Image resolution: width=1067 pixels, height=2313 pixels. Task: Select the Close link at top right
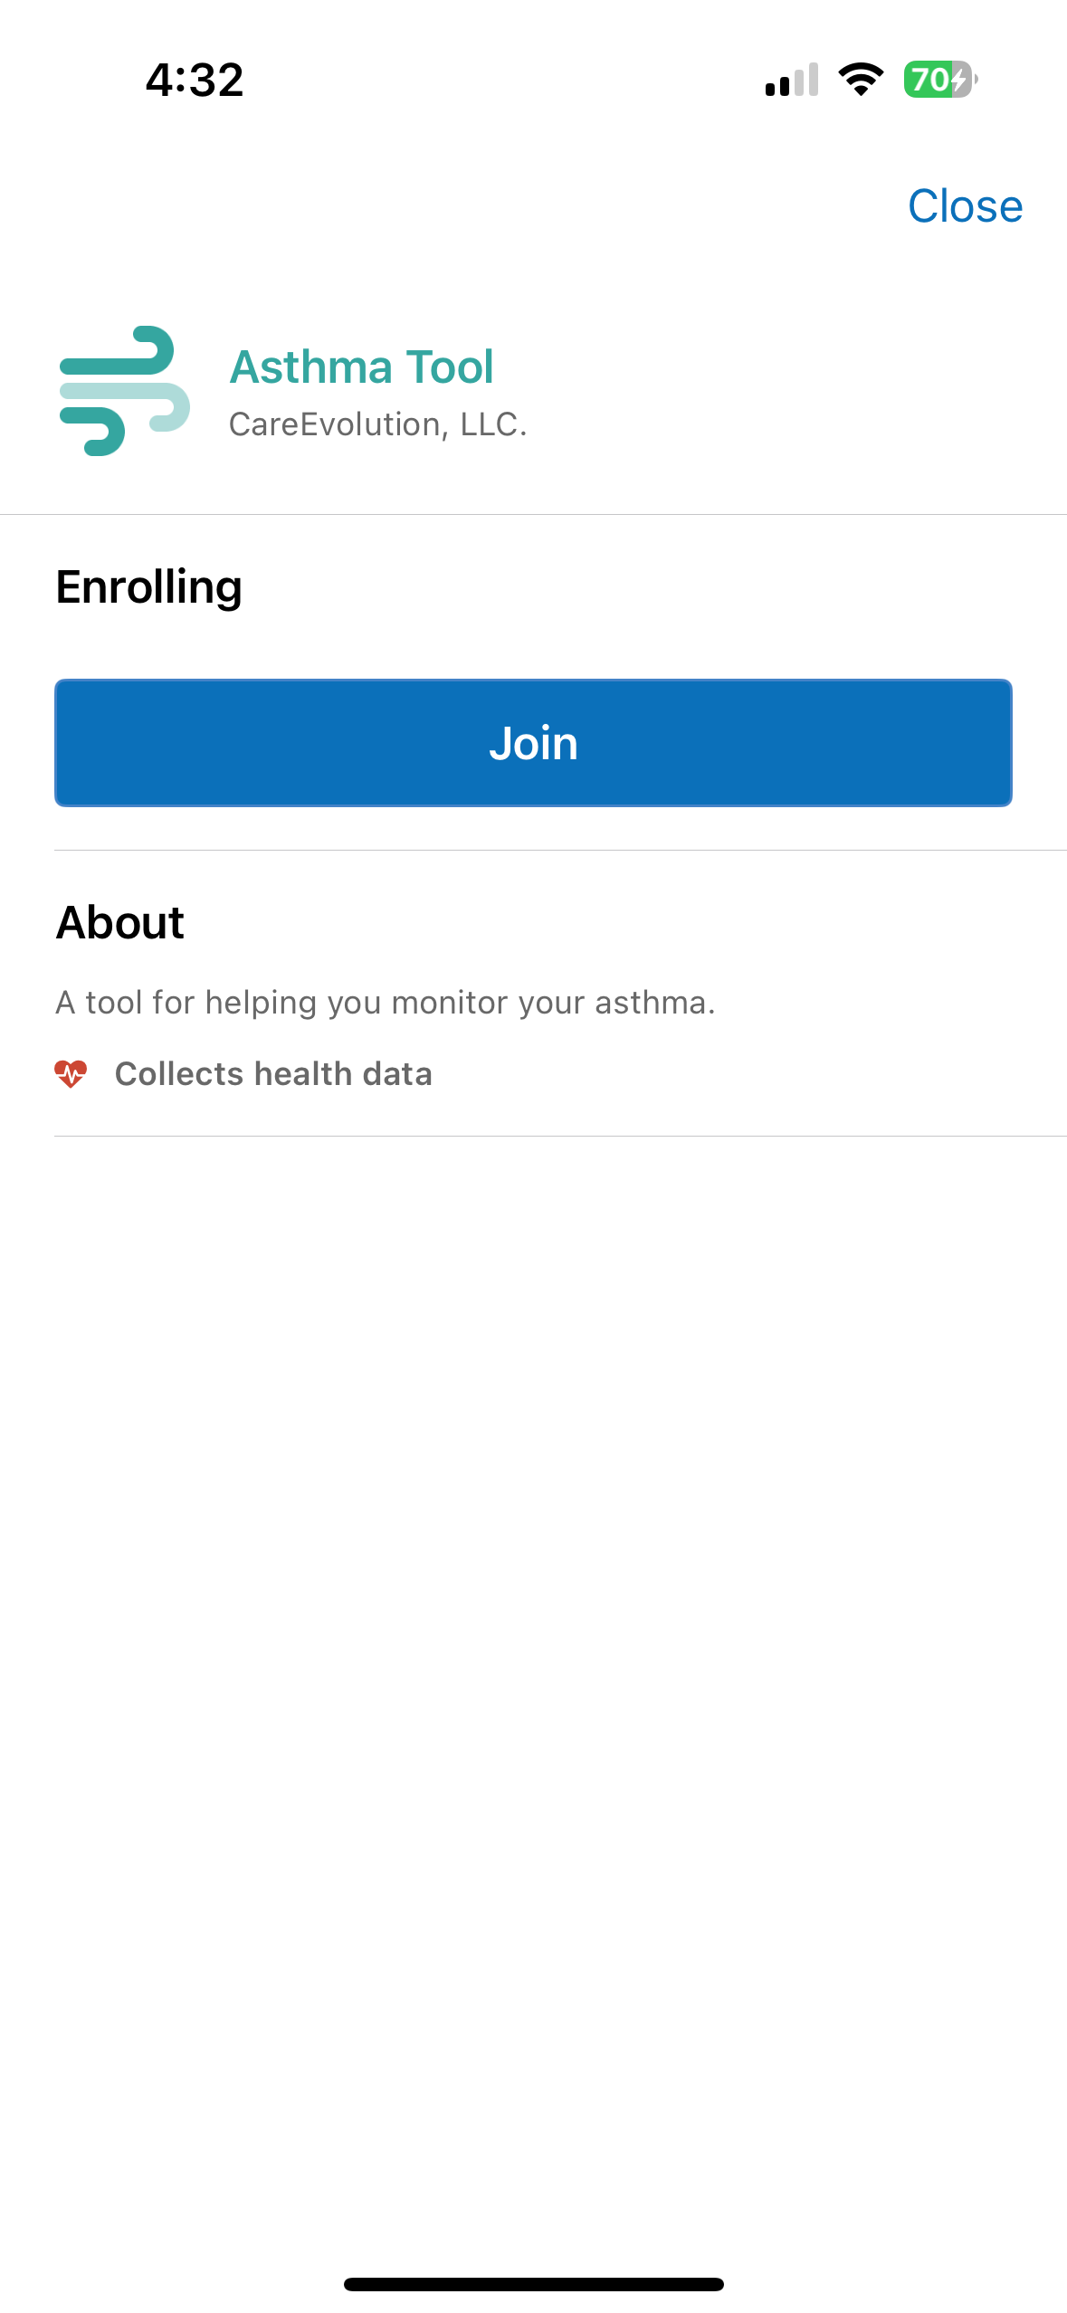(x=965, y=206)
